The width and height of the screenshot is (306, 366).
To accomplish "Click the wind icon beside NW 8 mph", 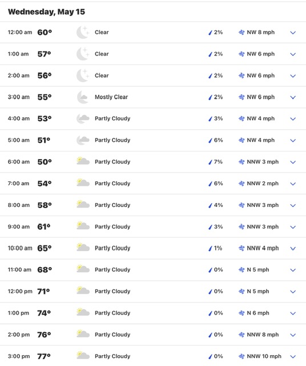I will [241, 33].
